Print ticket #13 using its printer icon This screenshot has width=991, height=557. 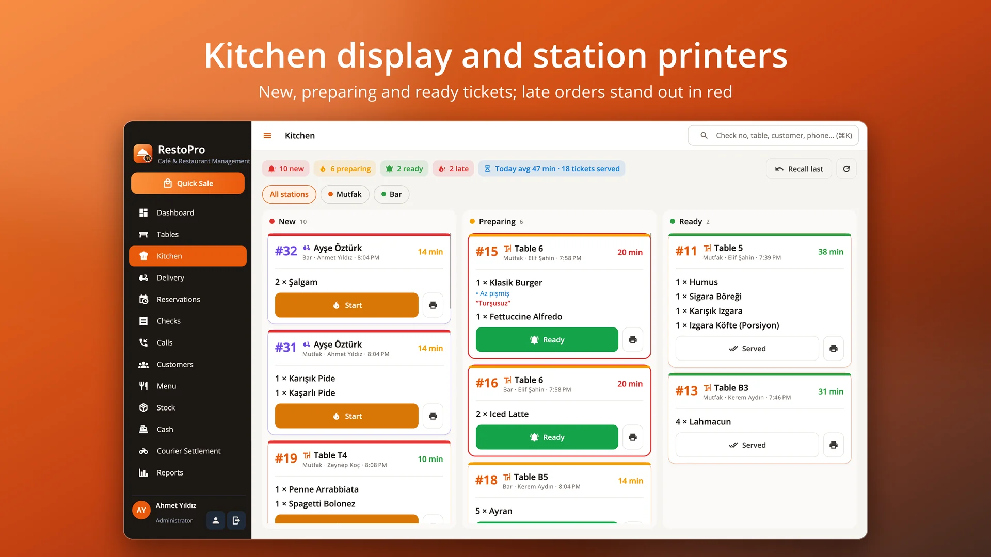[834, 445]
